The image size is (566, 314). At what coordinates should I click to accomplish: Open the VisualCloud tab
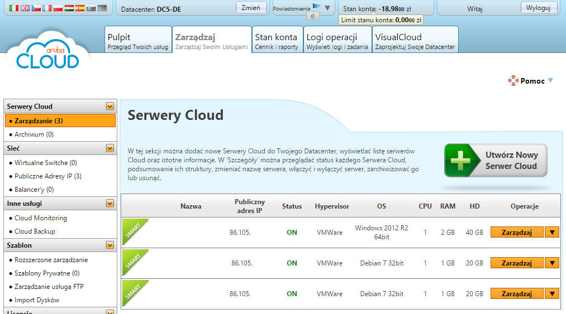tap(415, 39)
